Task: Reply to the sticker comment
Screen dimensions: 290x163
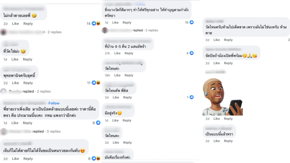Action: pyautogui.click(x=228, y=119)
